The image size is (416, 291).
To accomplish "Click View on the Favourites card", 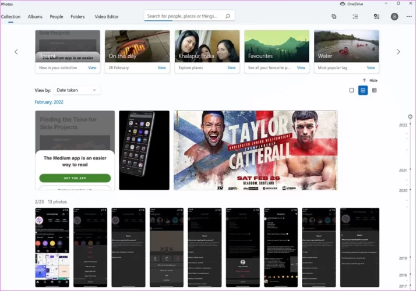I will [x=301, y=68].
